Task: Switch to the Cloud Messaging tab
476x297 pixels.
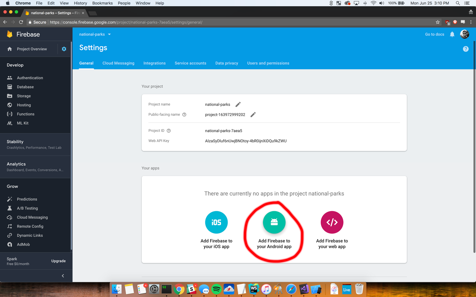Action: click(x=118, y=63)
